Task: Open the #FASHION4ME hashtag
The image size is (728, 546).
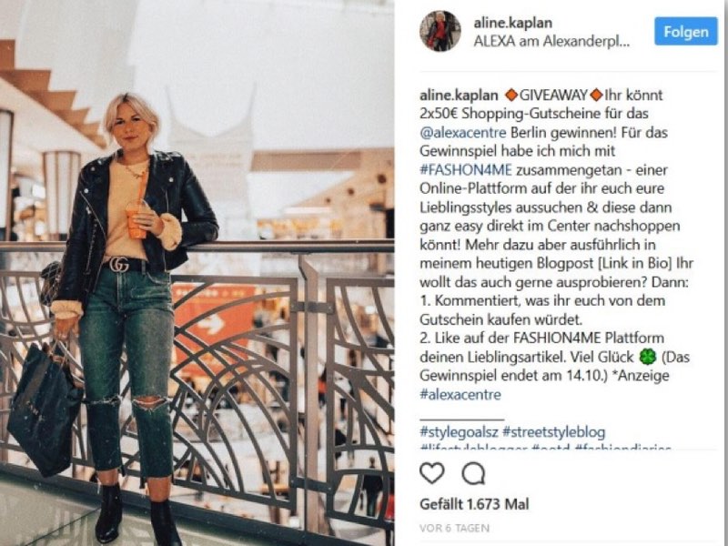Action: click(x=466, y=170)
